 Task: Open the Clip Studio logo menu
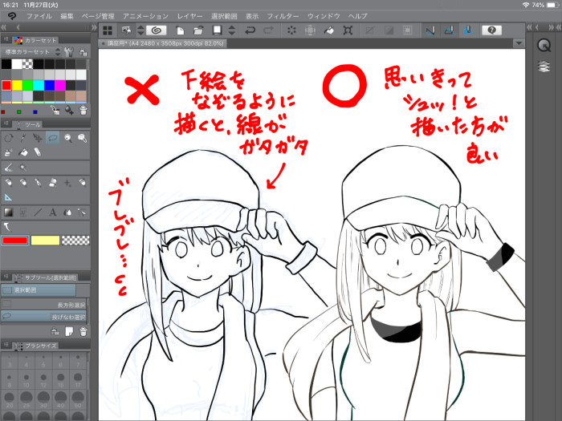(12, 16)
